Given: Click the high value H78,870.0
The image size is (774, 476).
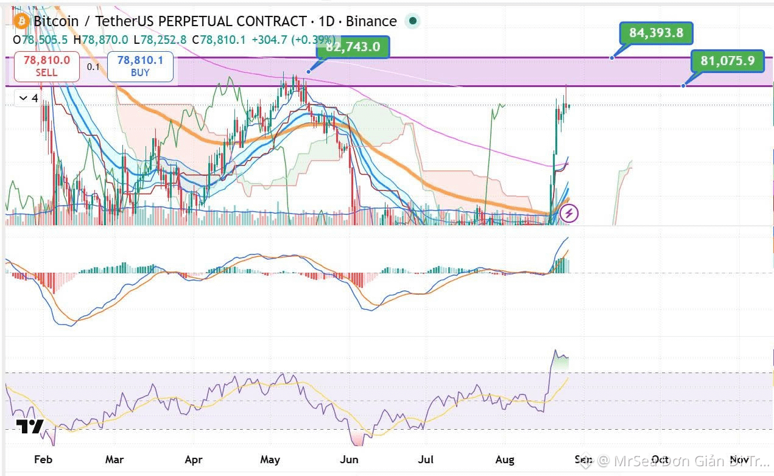Looking at the screenshot, I should point(101,39).
